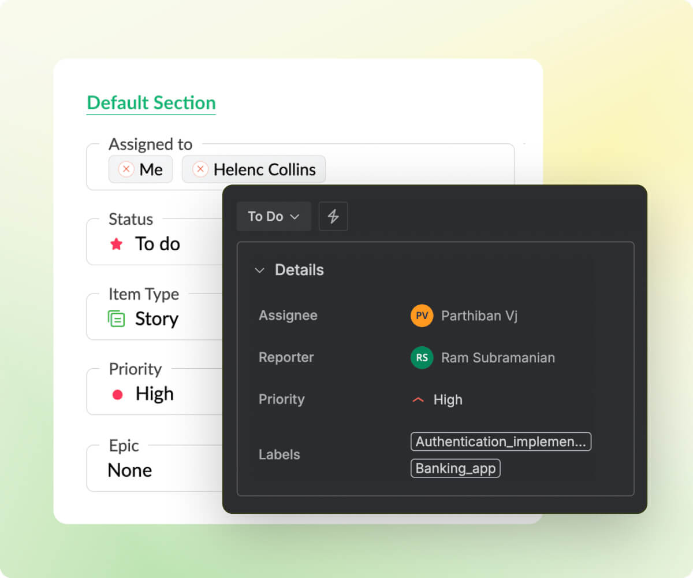
Task: Click the Banking_app label
Action: click(x=455, y=468)
